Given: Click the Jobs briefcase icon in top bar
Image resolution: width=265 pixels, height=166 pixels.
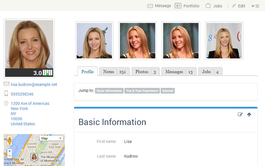Looking at the screenshot, I should tap(208, 6).
